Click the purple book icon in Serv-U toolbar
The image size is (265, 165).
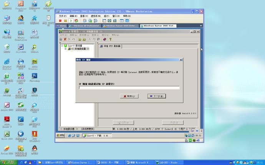[x=104, y=39]
